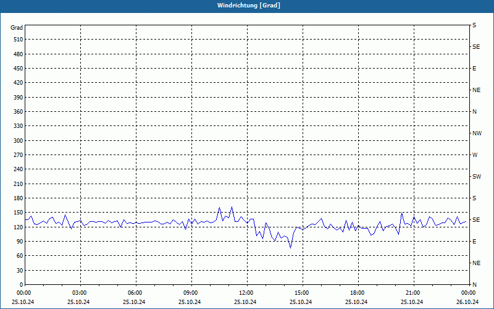Click the 360 value on the Grad axis
494x309 pixels.
pyautogui.click(x=19, y=112)
